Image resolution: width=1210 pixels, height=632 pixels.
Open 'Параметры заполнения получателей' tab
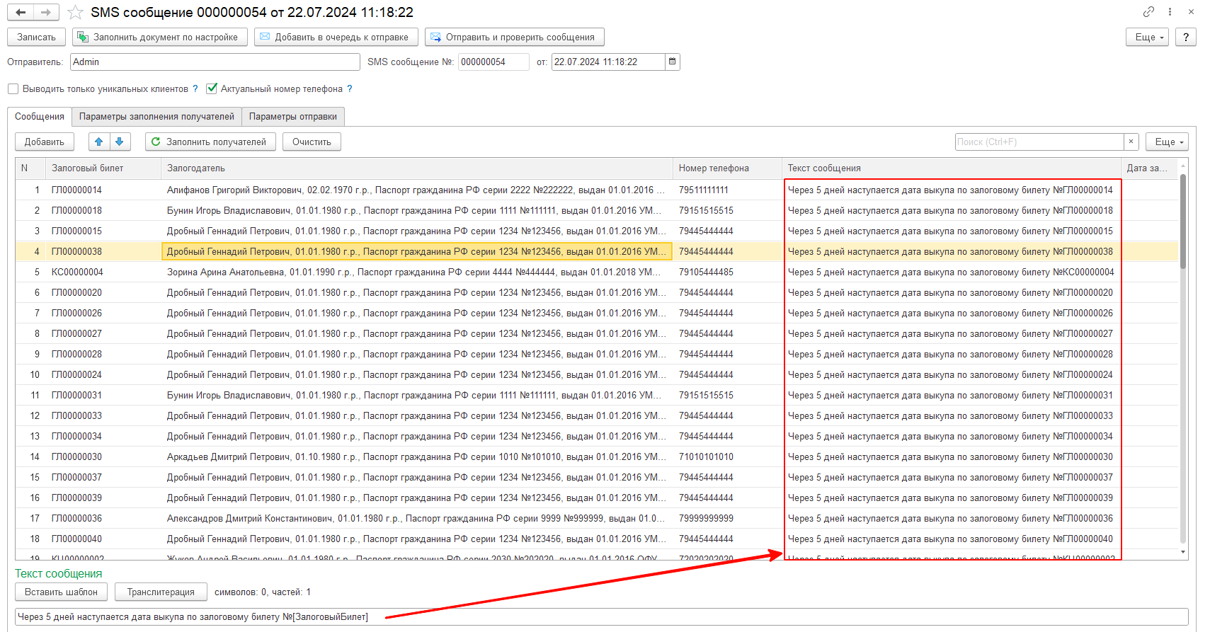156,116
